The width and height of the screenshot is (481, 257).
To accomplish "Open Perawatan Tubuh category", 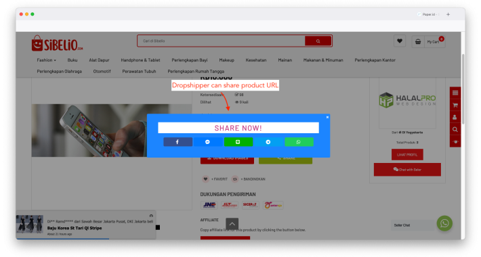I will (139, 72).
